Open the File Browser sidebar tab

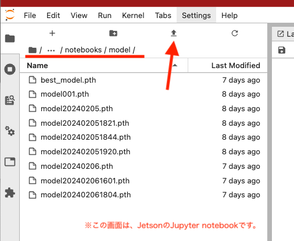10,38
